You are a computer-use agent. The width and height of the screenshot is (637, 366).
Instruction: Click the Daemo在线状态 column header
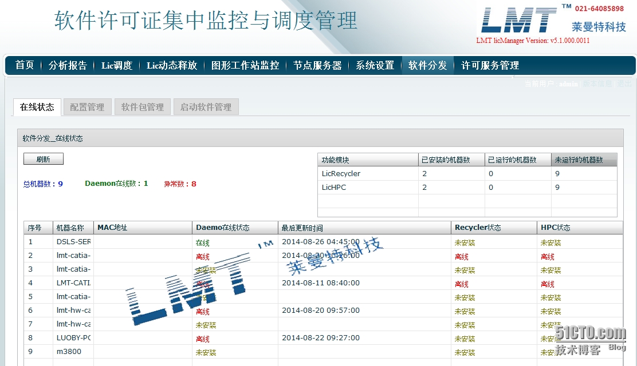tap(235, 228)
